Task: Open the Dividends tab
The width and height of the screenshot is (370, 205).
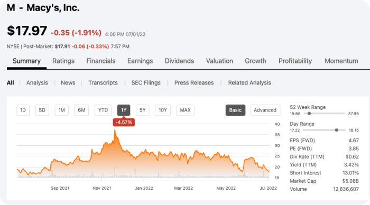Action: [x=179, y=61]
